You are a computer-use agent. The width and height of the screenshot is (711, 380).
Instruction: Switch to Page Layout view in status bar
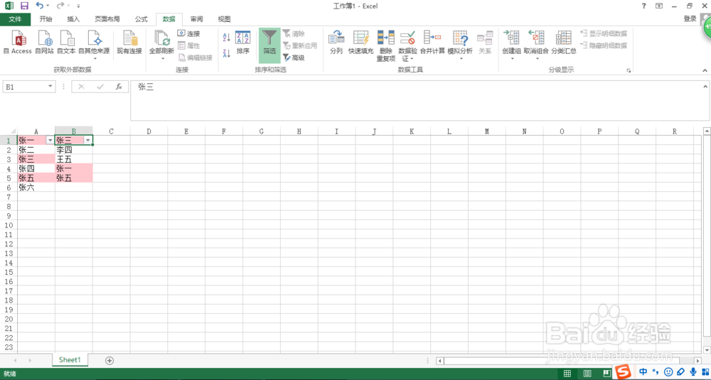(587, 374)
